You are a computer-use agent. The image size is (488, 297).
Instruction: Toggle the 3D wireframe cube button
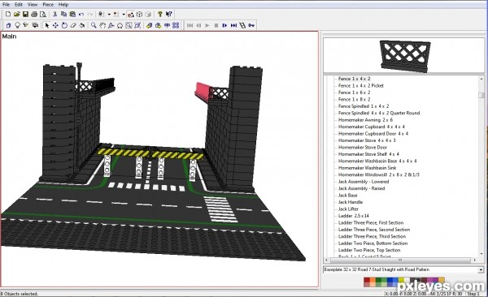click(139, 15)
